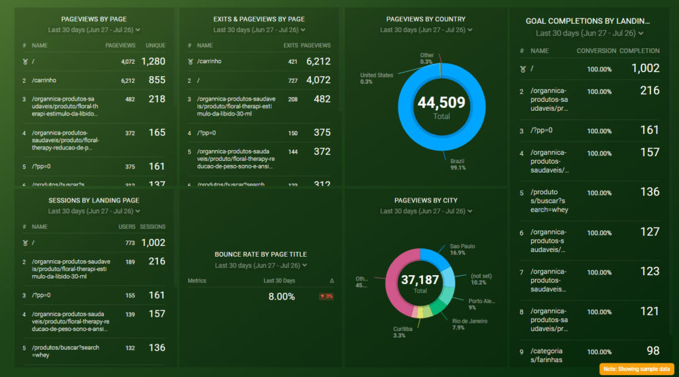
Task: Open the Sessions by Landing Page date dropdown
Action: [x=94, y=211]
